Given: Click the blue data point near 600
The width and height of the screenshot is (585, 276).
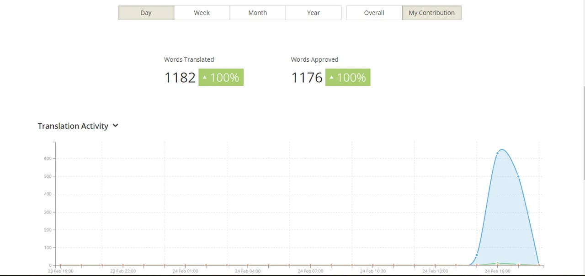Looking at the screenshot, I should click(497, 154).
